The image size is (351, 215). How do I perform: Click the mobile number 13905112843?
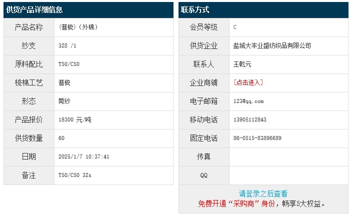(x=250, y=119)
